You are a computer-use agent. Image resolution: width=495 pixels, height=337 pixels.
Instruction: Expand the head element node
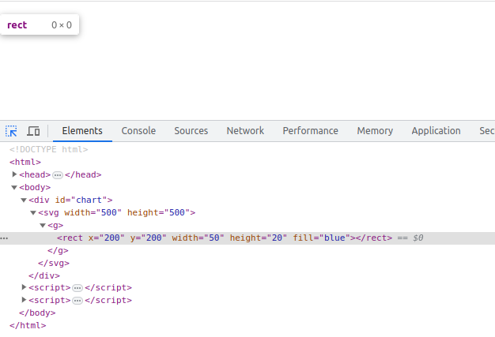click(14, 174)
